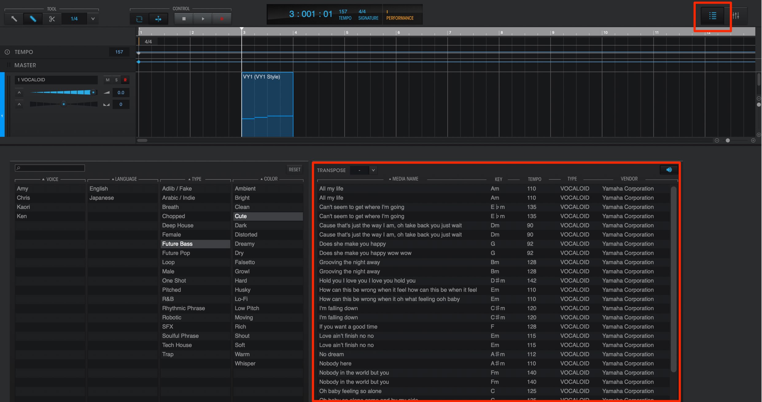Click the record transport button
Screen dimensions: 762x402
click(220, 18)
